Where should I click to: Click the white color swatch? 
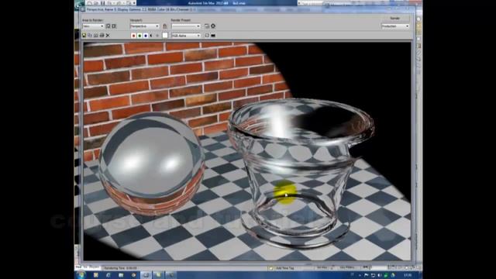click(x=165, y=36)
